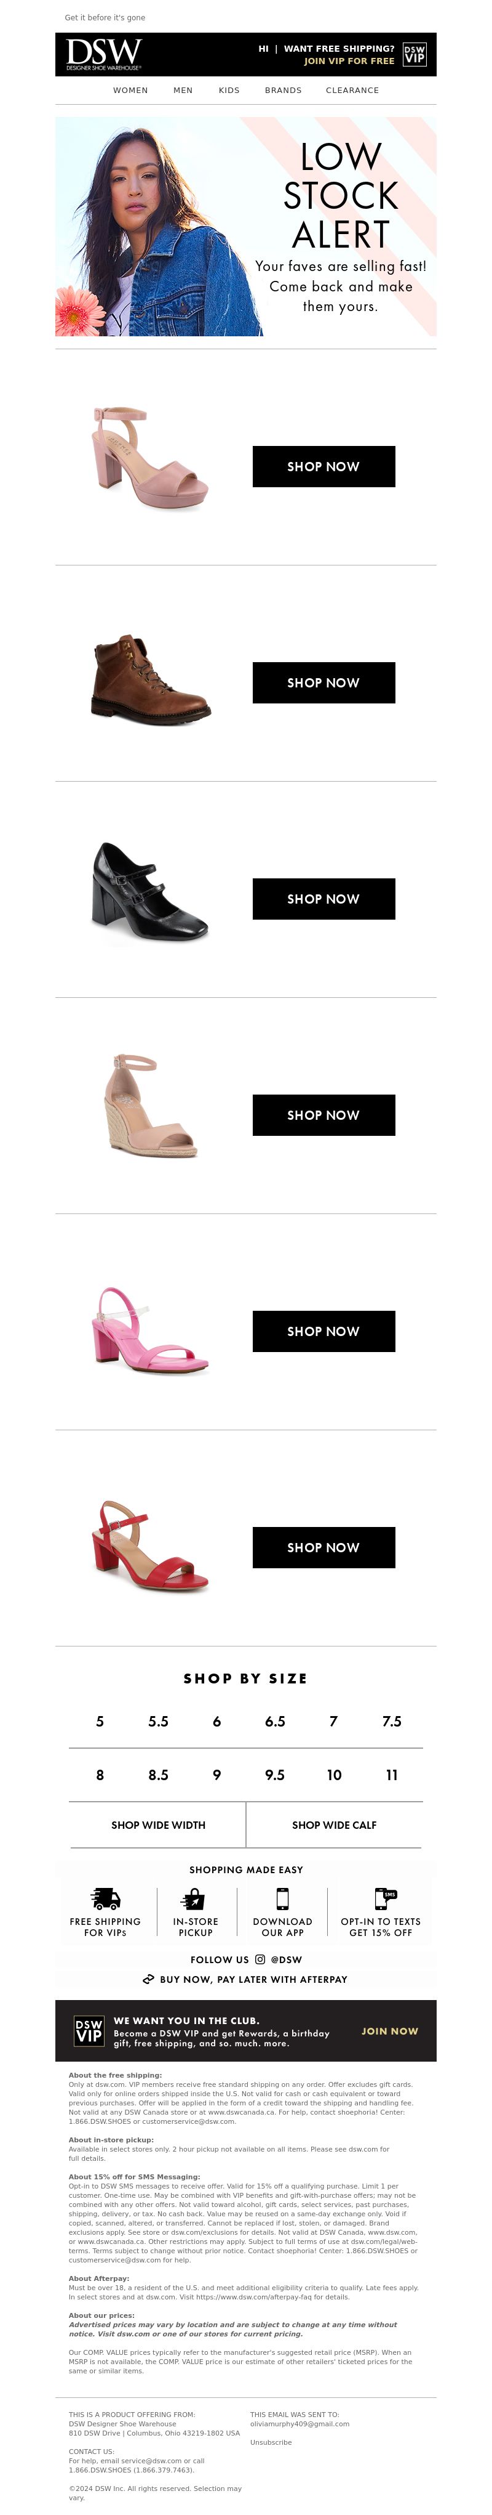492x2515 pixels.
Task: Click SHOP NOW beside the red sandal
Action: (x=323, y=1547)
